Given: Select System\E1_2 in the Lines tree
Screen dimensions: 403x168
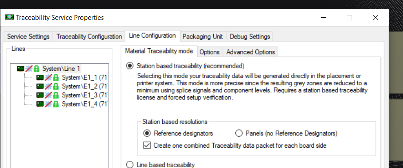Looking at the screenshot, I should (x=84, y=86).
